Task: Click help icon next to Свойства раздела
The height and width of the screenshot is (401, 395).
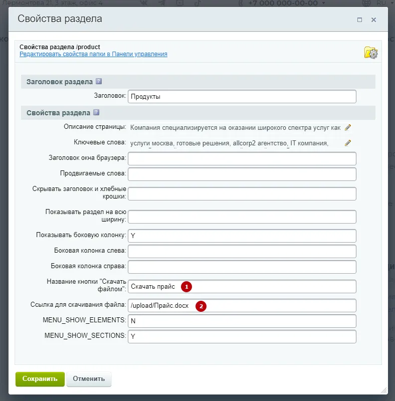Action: (96, 112)
